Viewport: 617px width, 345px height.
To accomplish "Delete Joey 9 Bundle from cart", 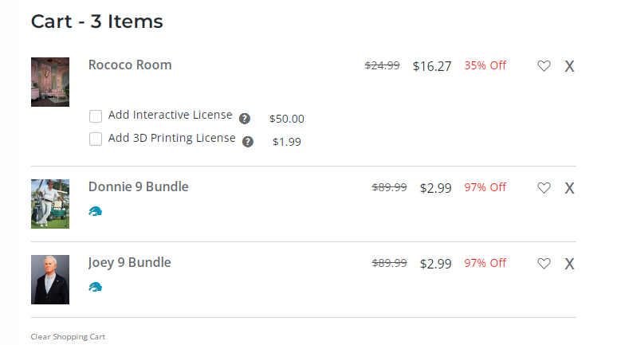I will coord(569,264).
